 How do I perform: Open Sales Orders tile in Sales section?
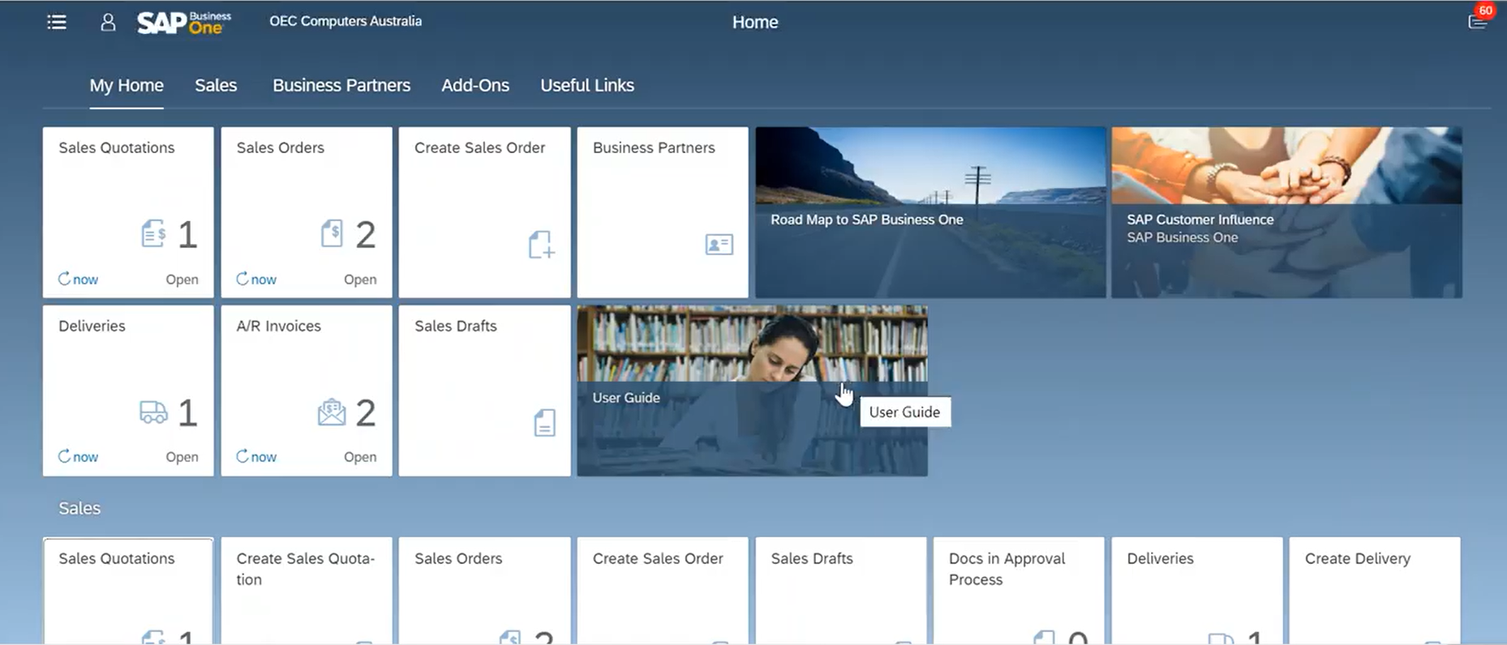pos(484,591)
